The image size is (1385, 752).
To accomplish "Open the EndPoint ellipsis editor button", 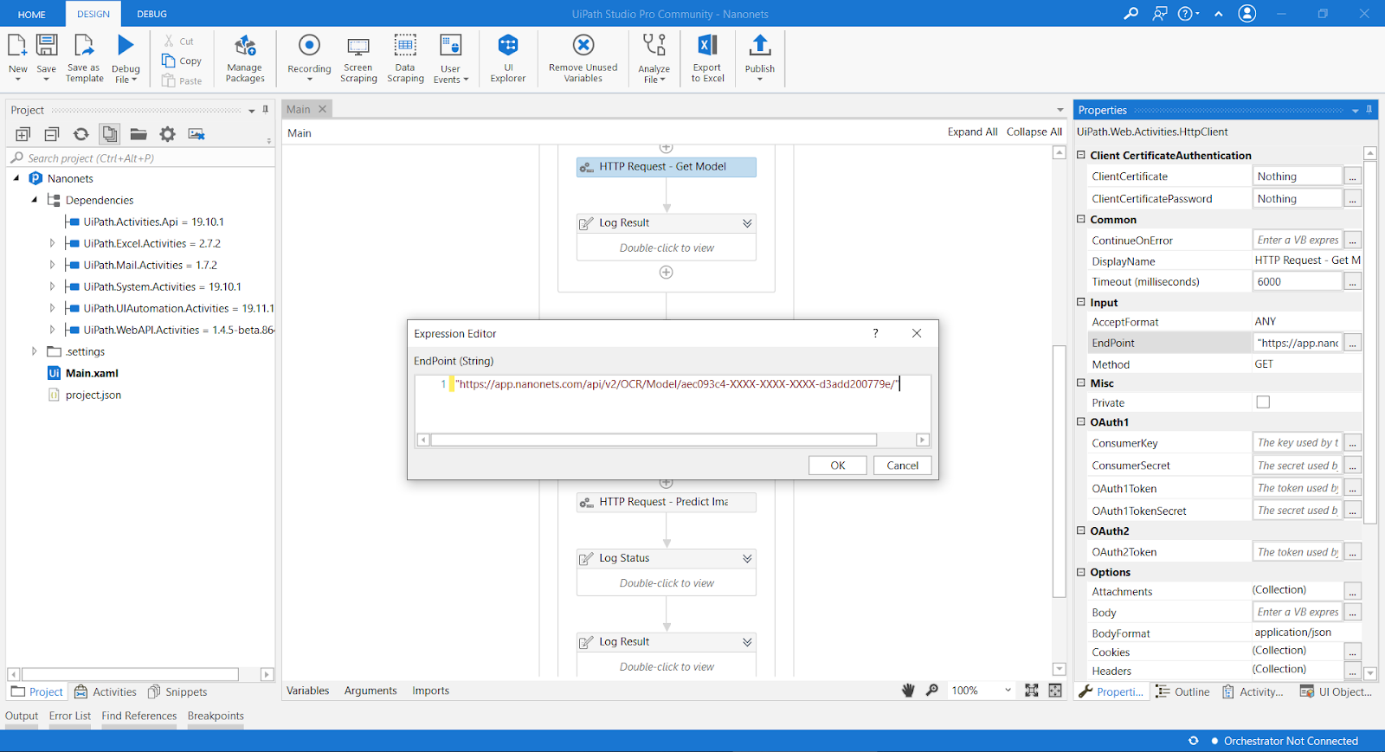I will point(1352,343).
